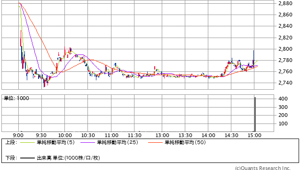
Task: Click the 11:30 time axis label
Action: point(134,135)
